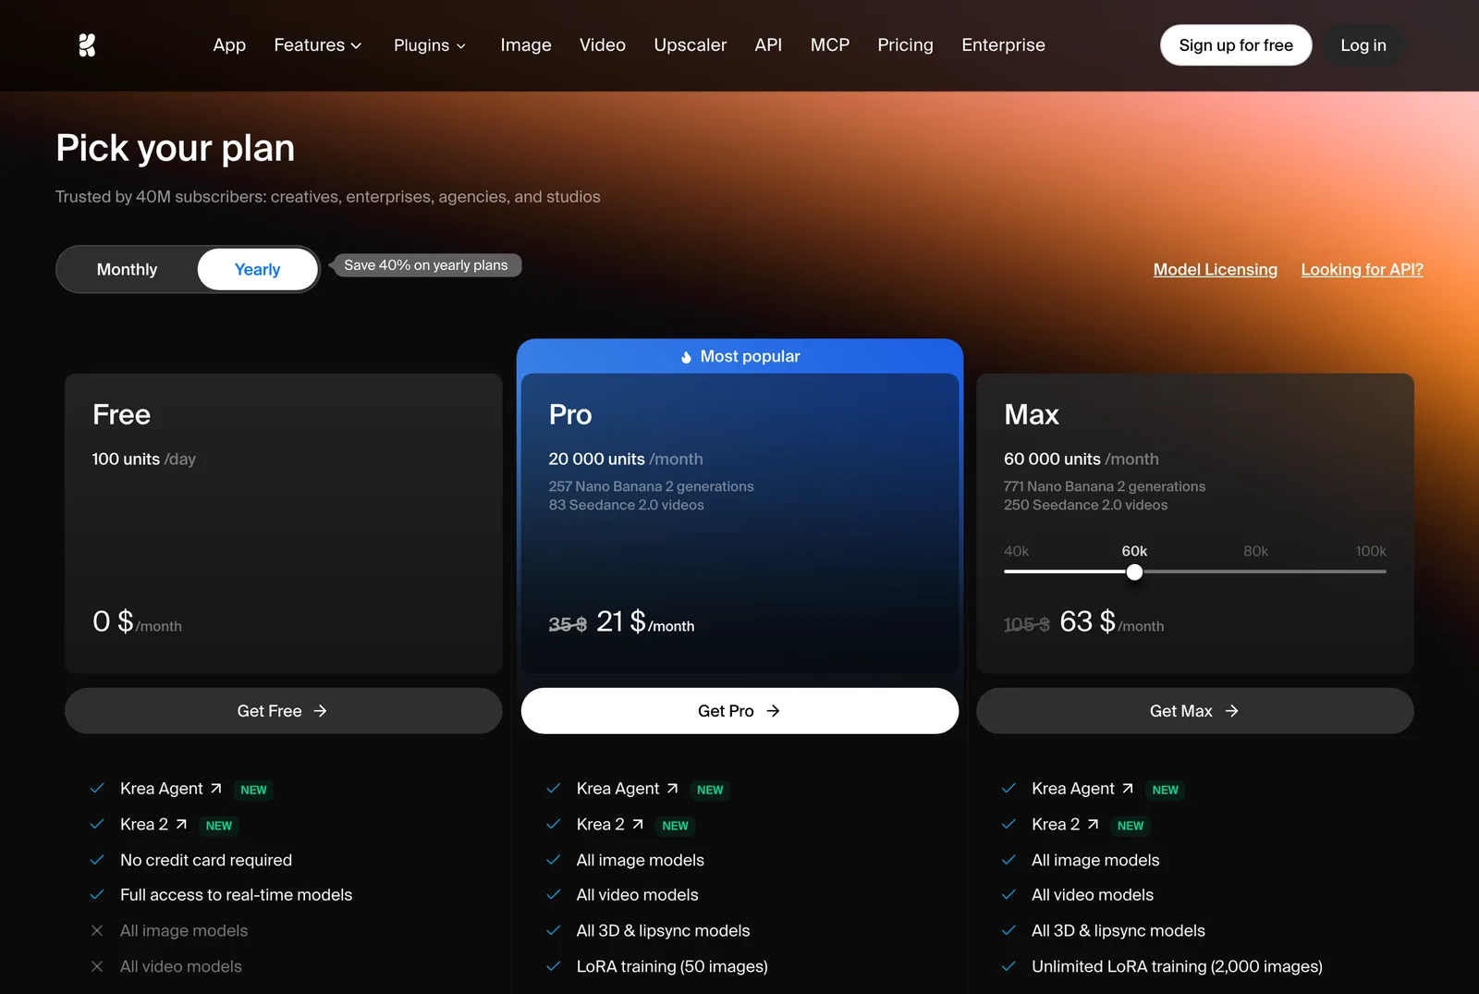Click the Save 40% on yearly plans badge
Viewport: 1479px width, 994px height.
[426, 265]
